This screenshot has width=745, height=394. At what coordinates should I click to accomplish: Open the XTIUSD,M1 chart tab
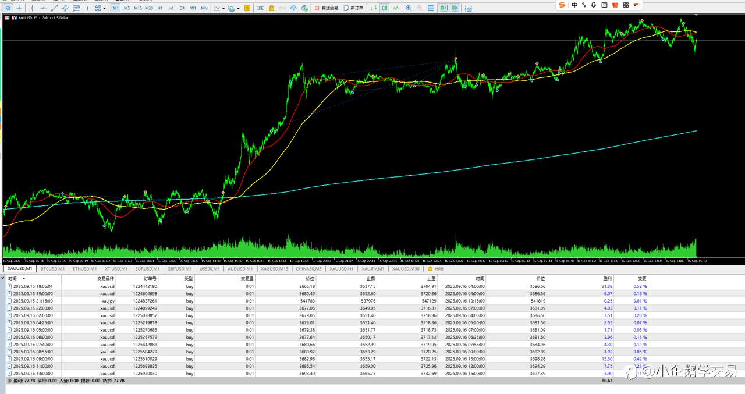(116, 269)
